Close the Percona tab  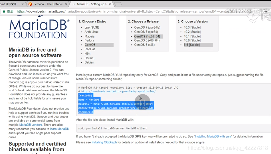tap(66, 4)
